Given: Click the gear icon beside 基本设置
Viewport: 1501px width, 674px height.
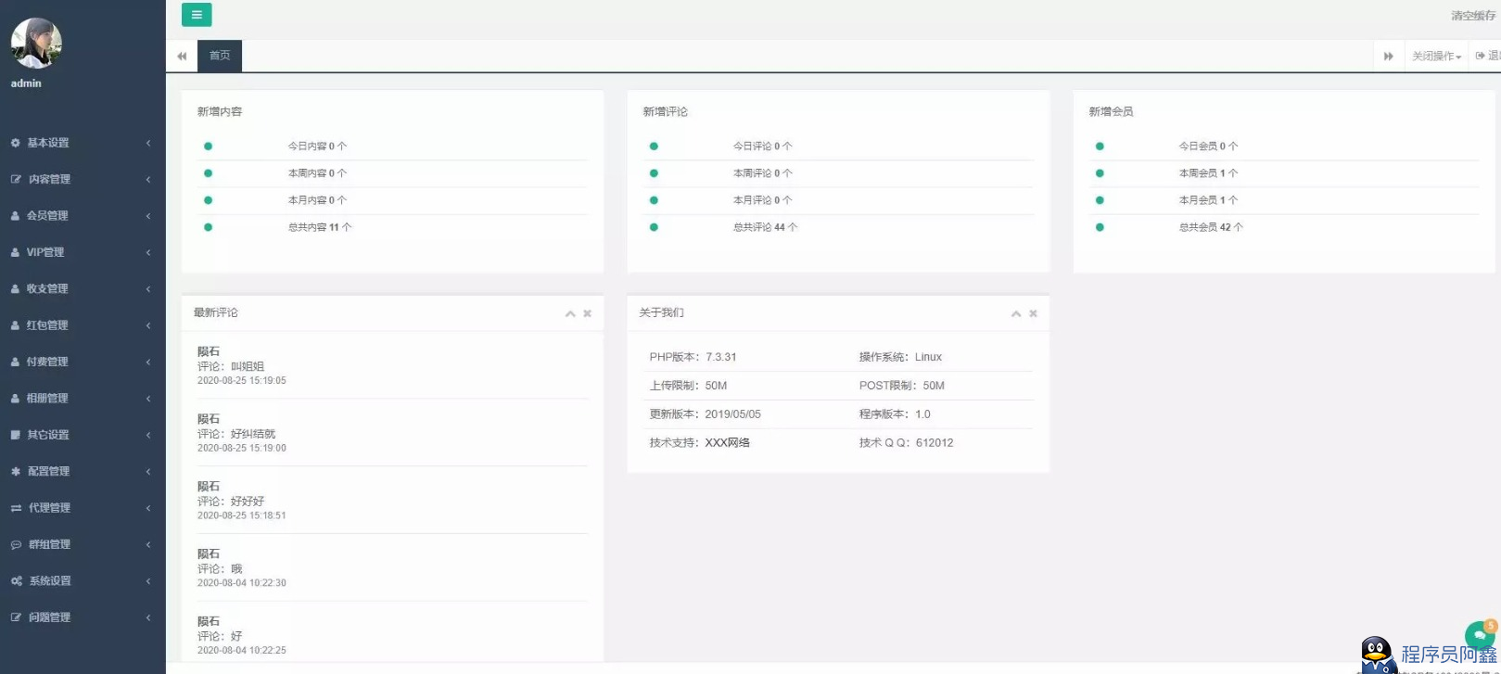Looking at the screenshot, I should (x=16, y=143).
